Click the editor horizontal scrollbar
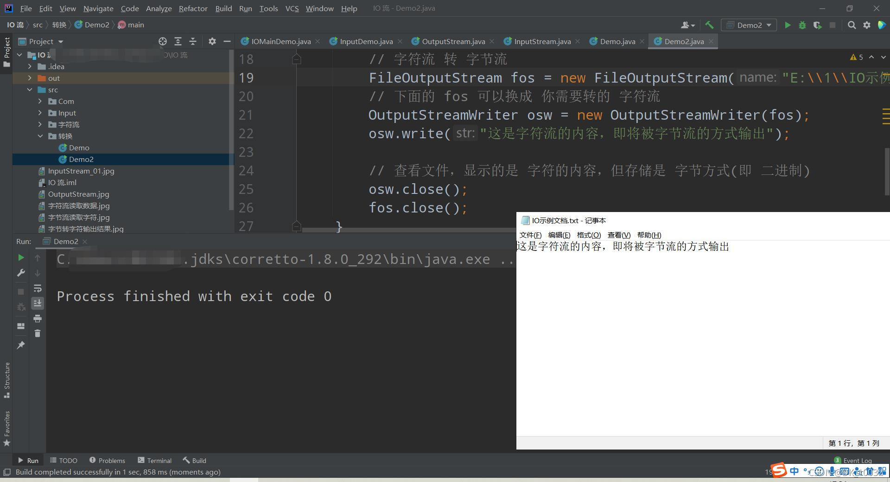The width and height of the screenshot is (890, 482). 408,230
